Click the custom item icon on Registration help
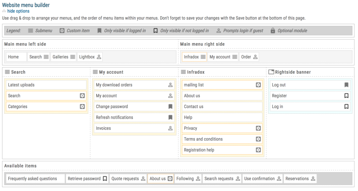Screen dimensions: 358x191 pos(258,150)
